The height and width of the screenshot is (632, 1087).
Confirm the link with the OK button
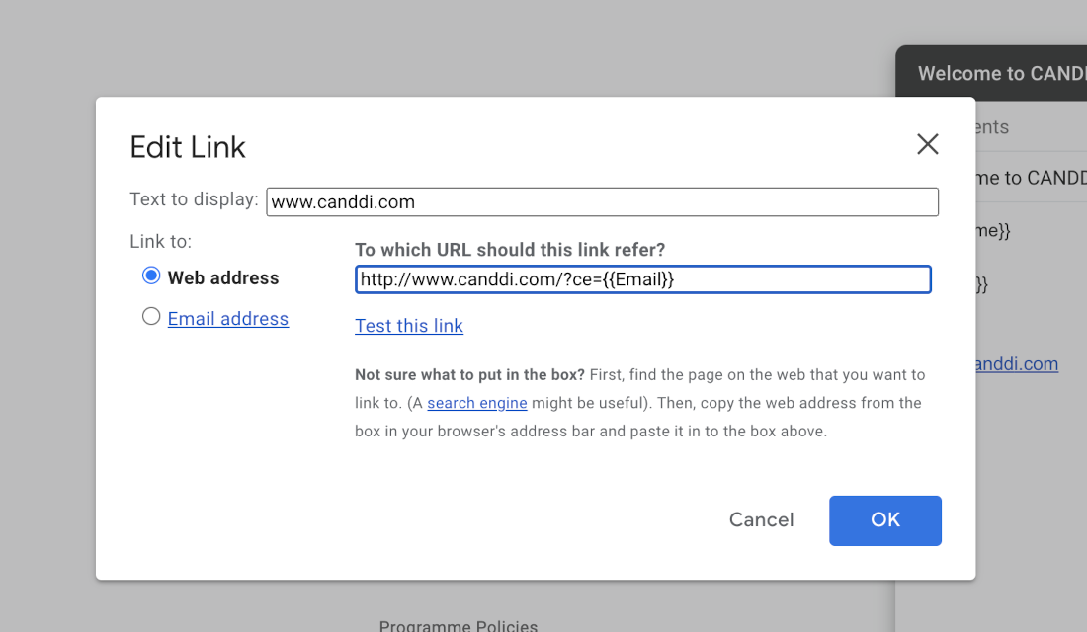coord(885,520)
